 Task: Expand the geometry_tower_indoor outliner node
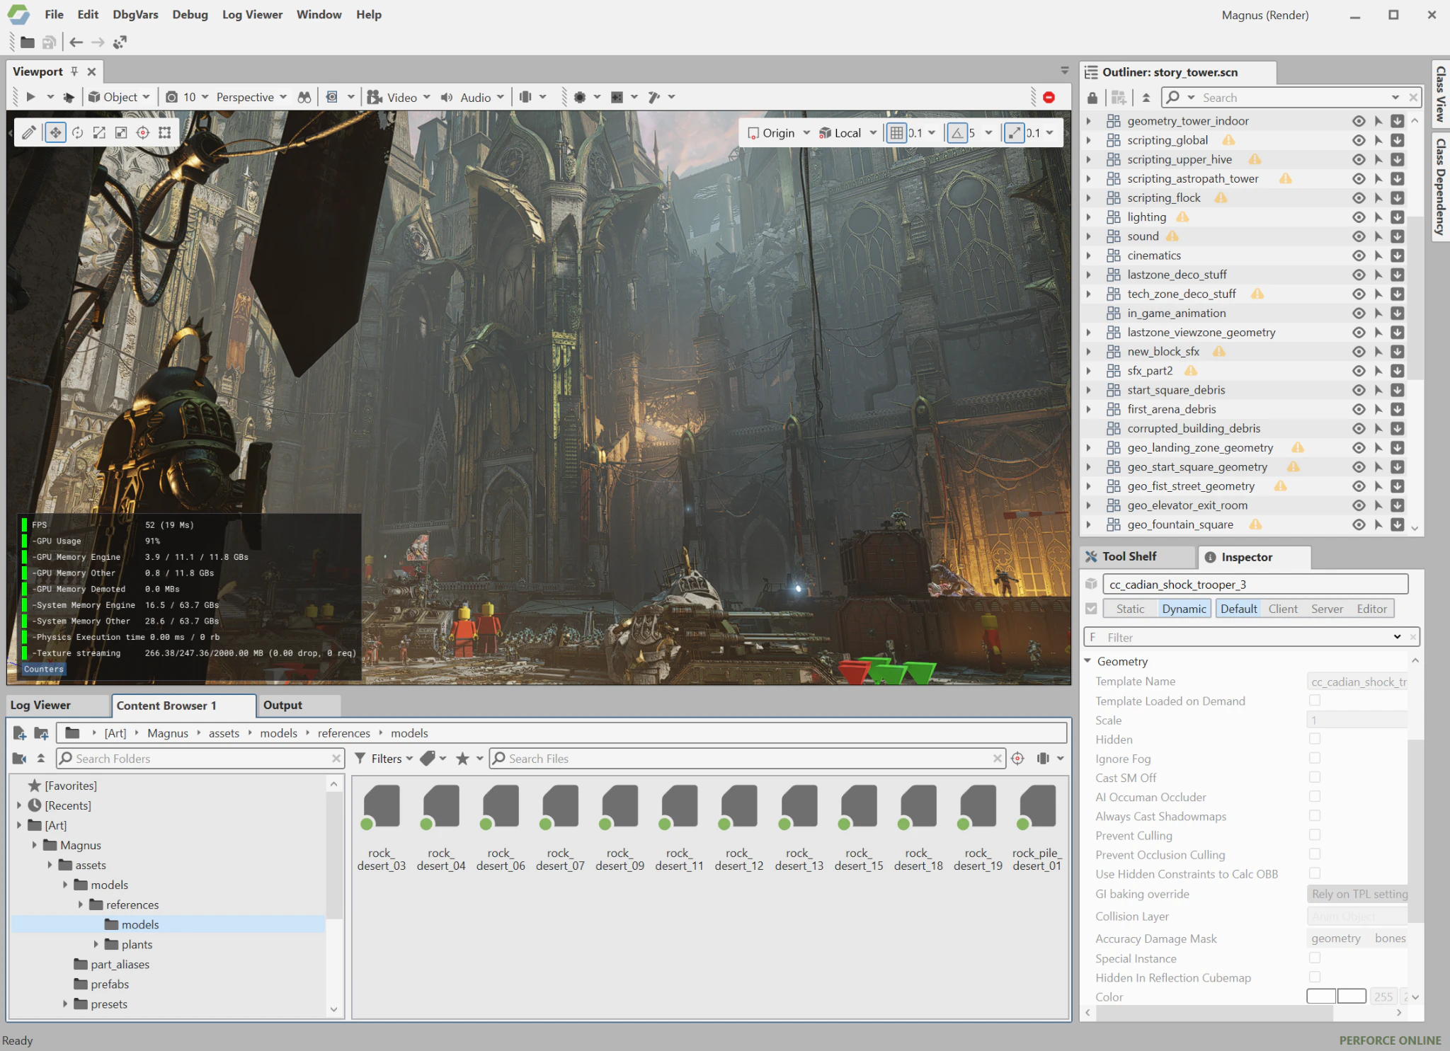[1089, 121]
